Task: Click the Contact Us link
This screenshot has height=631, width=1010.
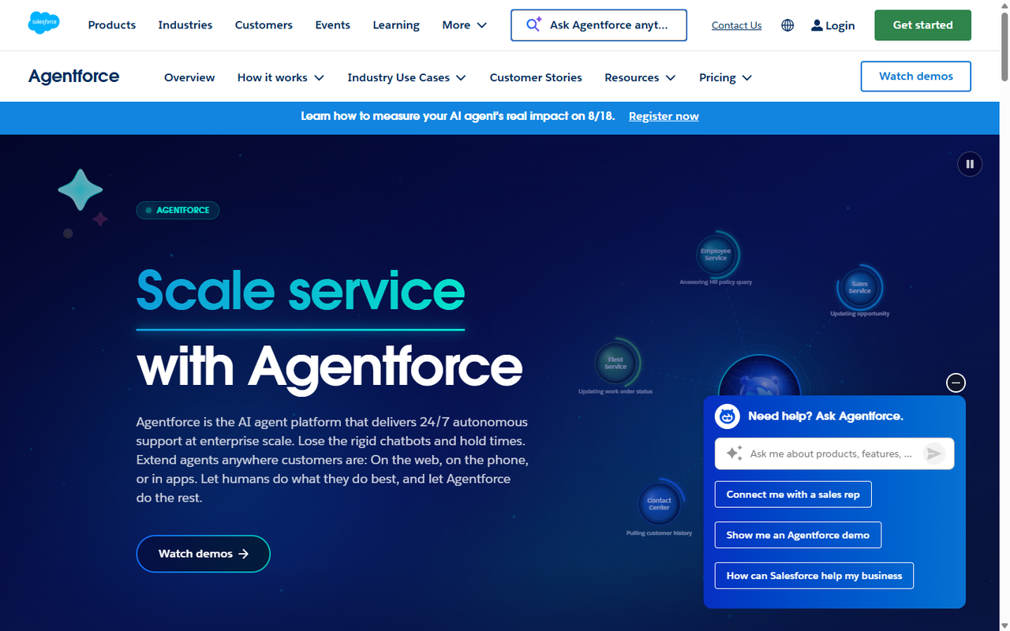Action: pos(736,25)
